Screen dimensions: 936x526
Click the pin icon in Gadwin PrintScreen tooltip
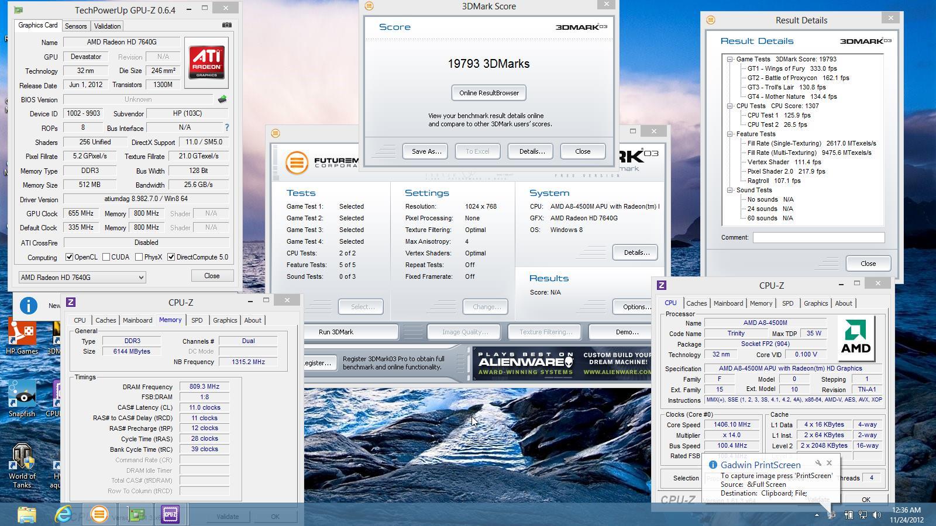click(818, 463)
